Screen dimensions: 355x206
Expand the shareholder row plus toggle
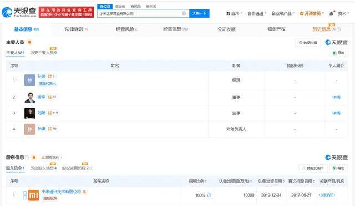click(x=25, y=195)
